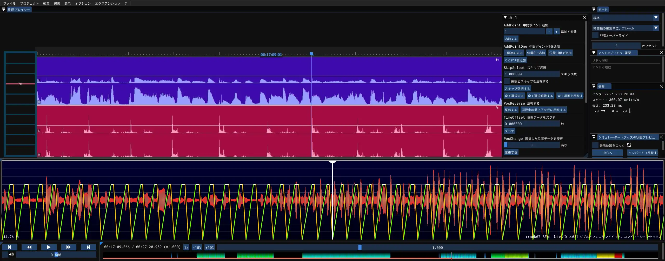Click the colored heatmap seek bar
This screenshot has height=261, width=665.
click(x=381, y=256)
